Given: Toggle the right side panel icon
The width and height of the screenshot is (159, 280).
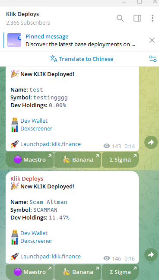Looking at the screenshot, I should click(x=137, y=18).
